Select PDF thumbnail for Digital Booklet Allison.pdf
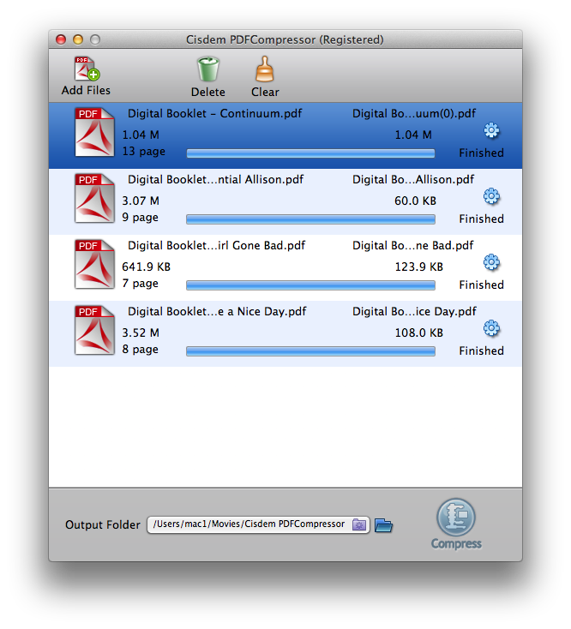 (94, 198)
